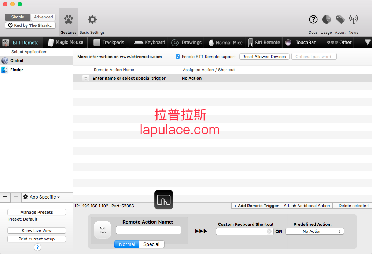Expand the device tab overflow arrow
Screen dimensions: 372x254
[368, 42]
